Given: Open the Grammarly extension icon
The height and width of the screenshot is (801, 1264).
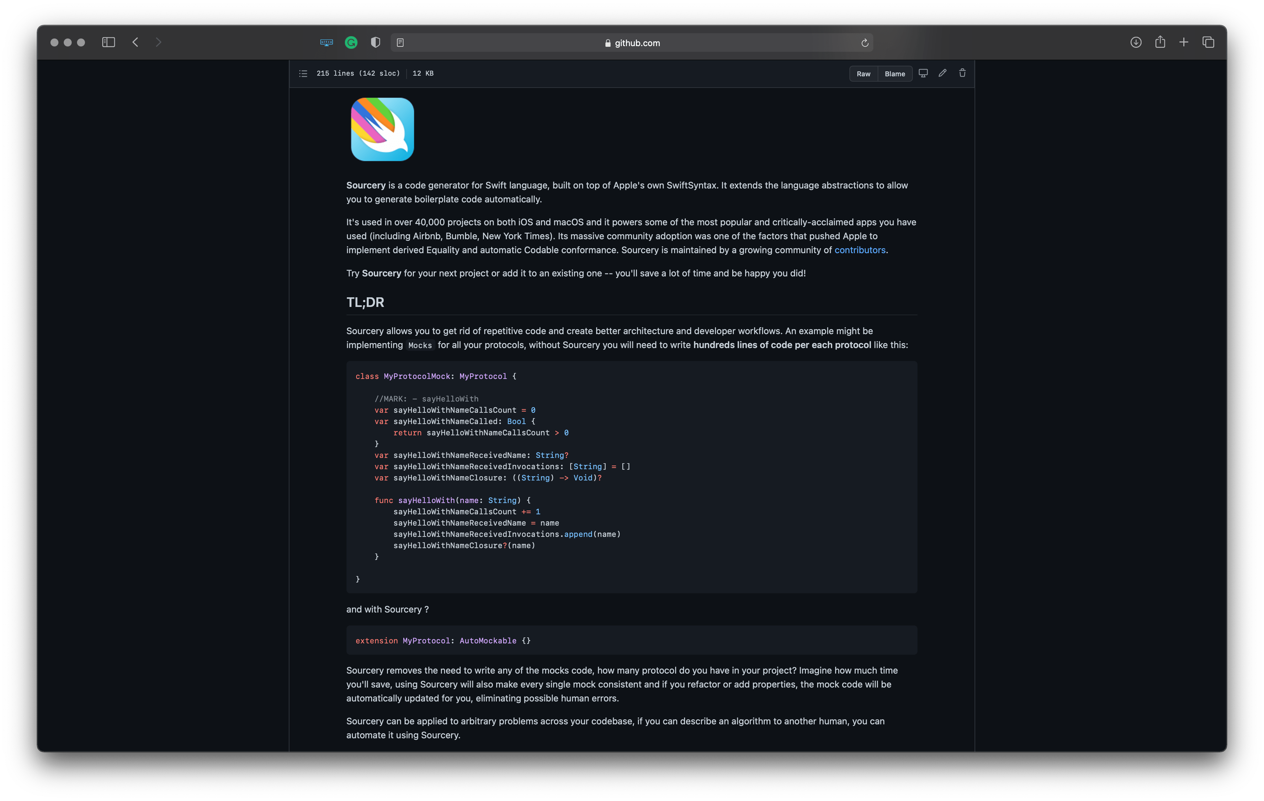Looking at the screenshot, I should pyautogui.click(x=351, y=43).
